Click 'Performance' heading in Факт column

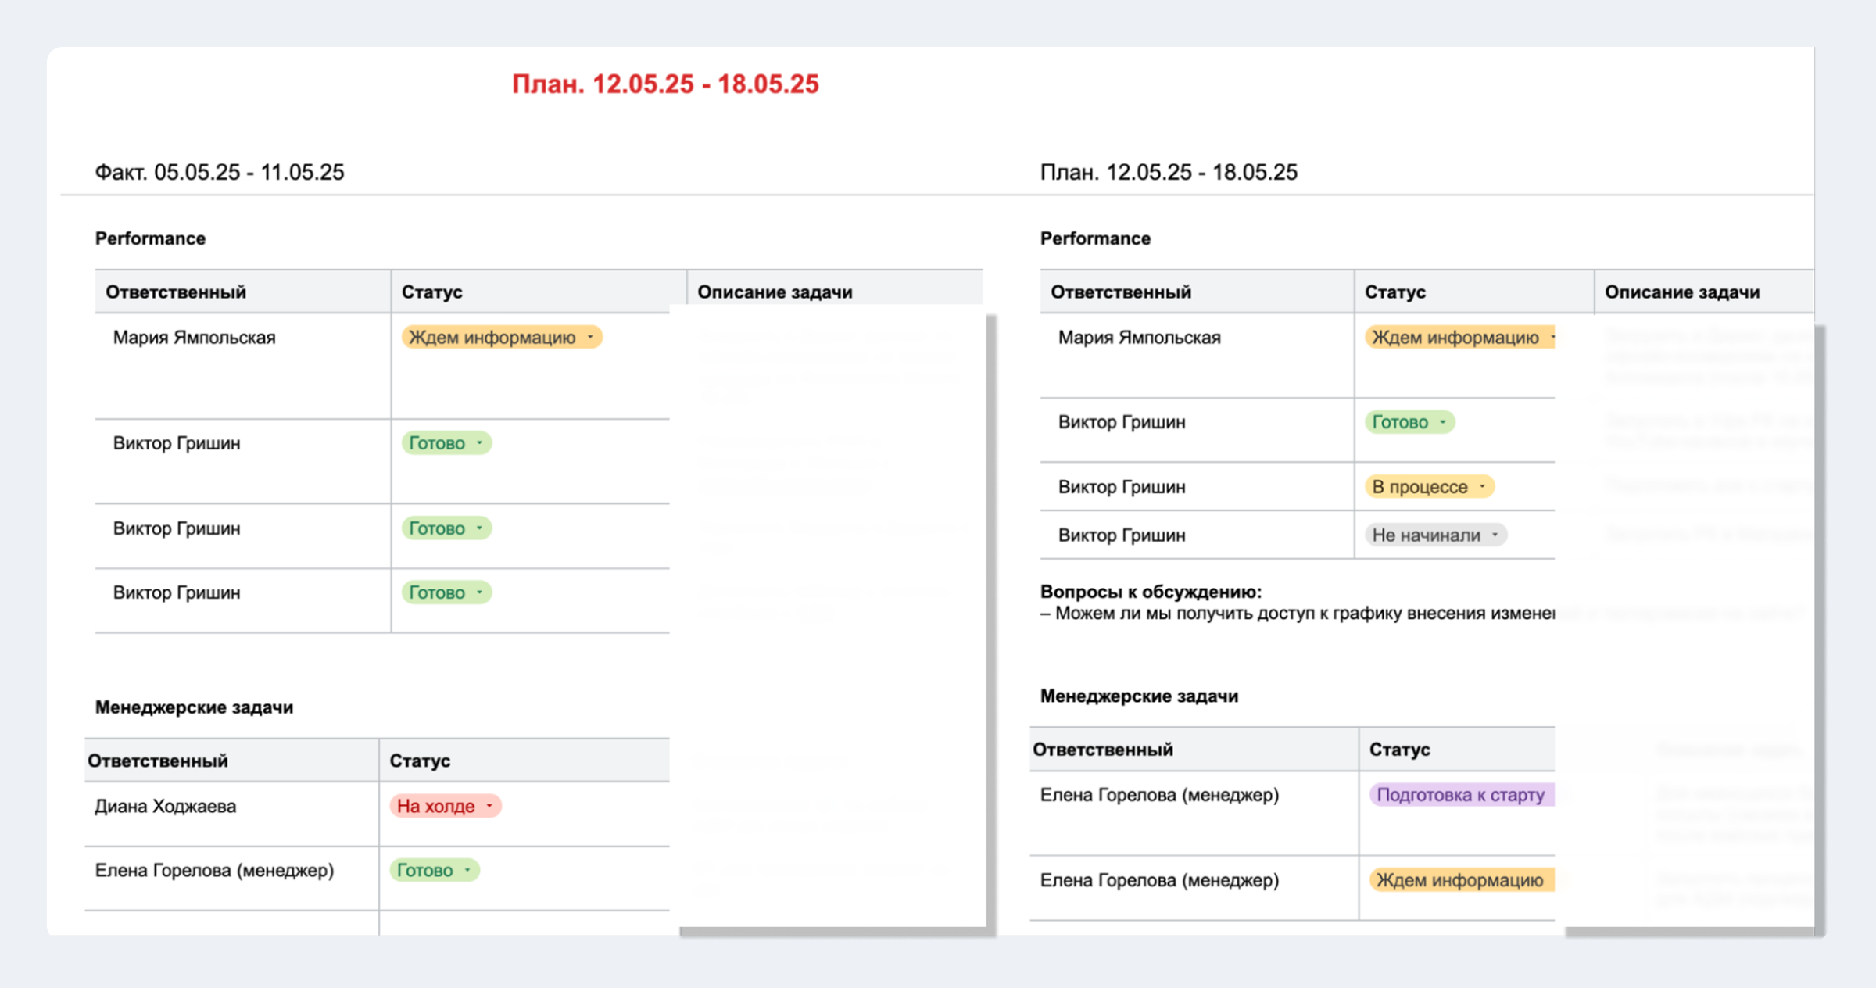tap(150, 238)
